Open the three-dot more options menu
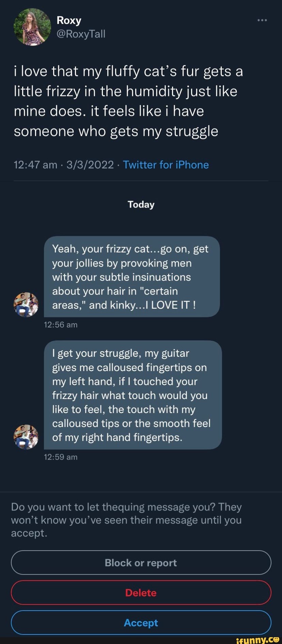 coord(262,20)
